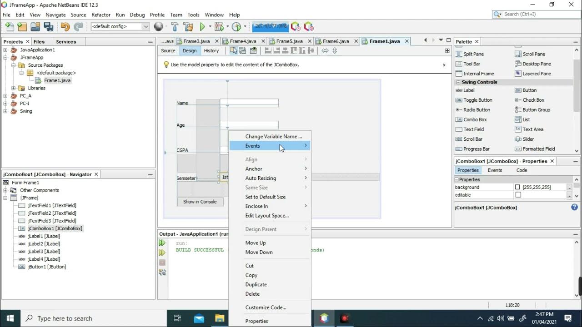Viewport: 582px width, 327px height.
Task: Switch to Code tab in Properties panel
Action: tap(522, 170)
